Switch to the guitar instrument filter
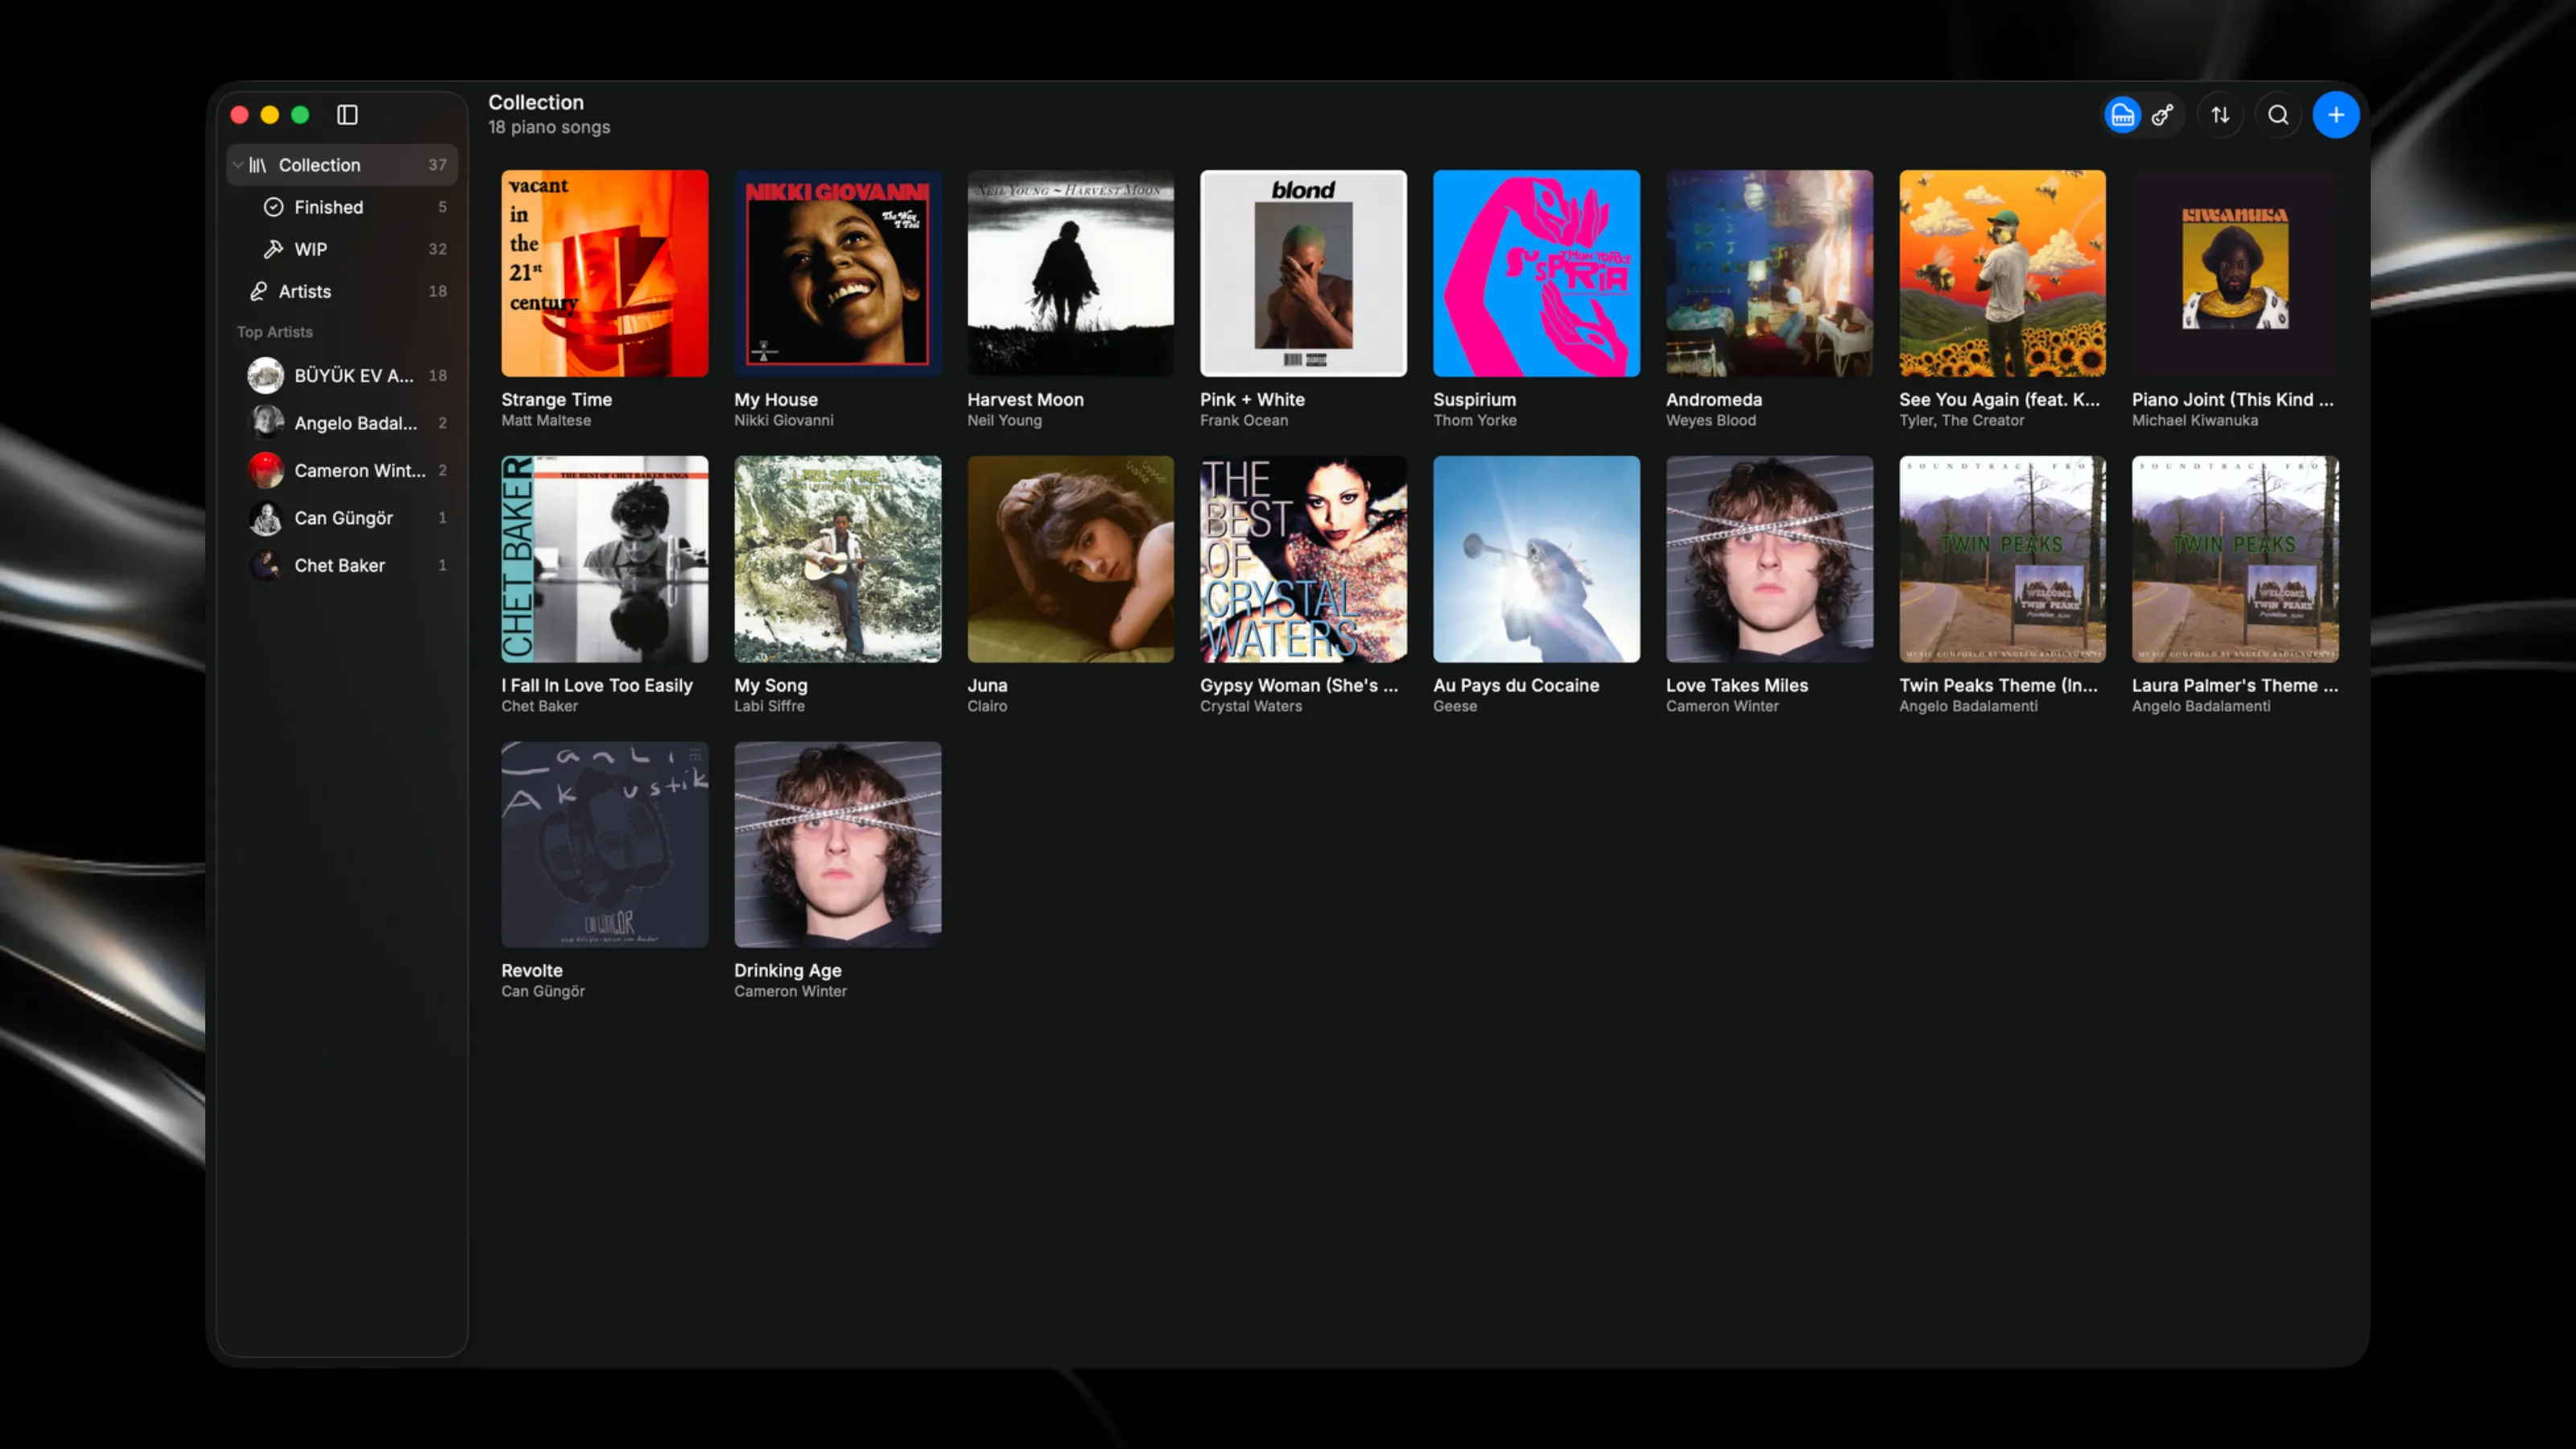Image resolution: width=2576 pixels, height=1449 pixels. tap(2163, 115)
